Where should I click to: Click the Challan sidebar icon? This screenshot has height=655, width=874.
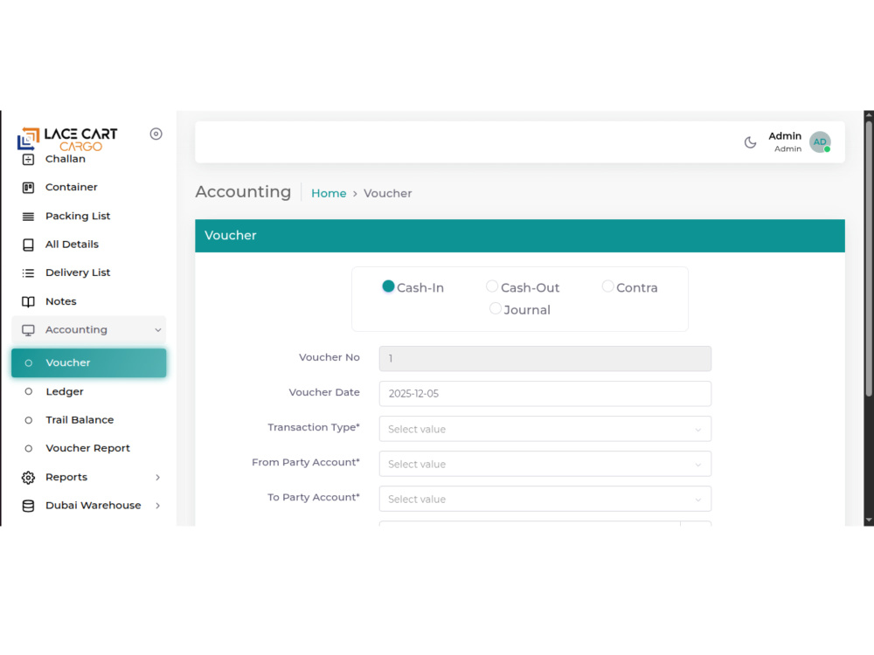[29, 159]
